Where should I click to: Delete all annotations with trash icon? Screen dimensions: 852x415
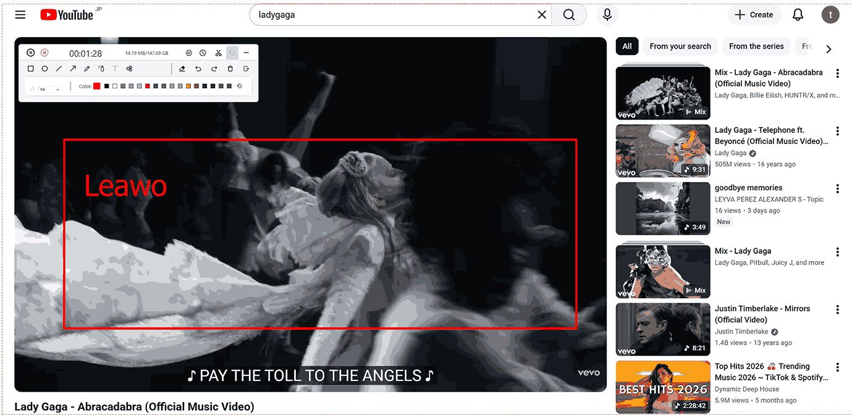pyautogui.click(x=230, y=69)
